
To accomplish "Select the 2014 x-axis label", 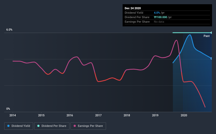I will pyautogui.click(x=13, y=115).
